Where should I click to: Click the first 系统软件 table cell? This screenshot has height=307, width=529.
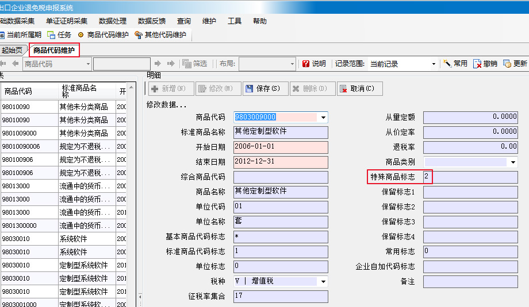[87, 239]
